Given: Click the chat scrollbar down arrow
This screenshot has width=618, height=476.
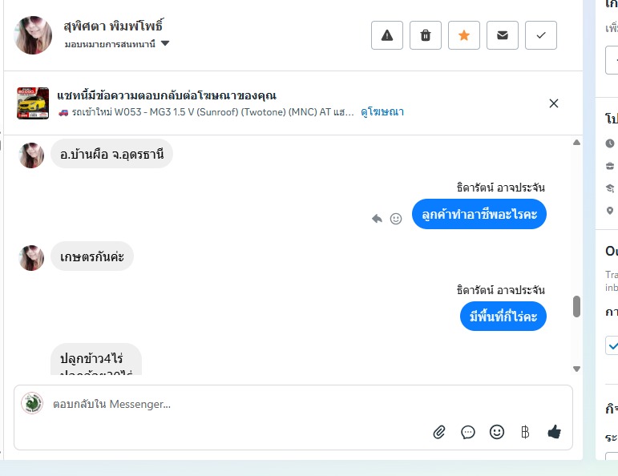Looking at the screenshot, I should pyautogui.click(x=576, y=369).
